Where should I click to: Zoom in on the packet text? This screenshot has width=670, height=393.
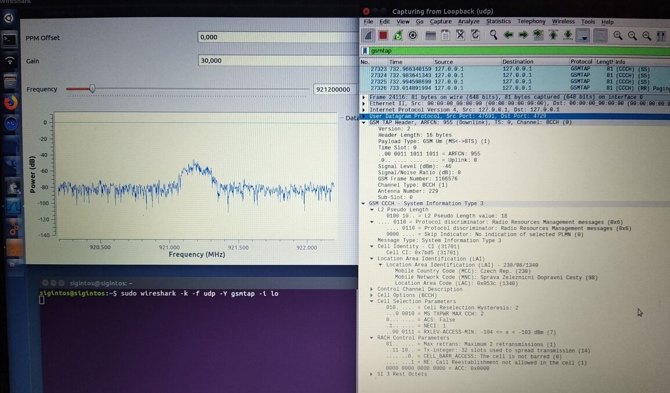point(618,36)
